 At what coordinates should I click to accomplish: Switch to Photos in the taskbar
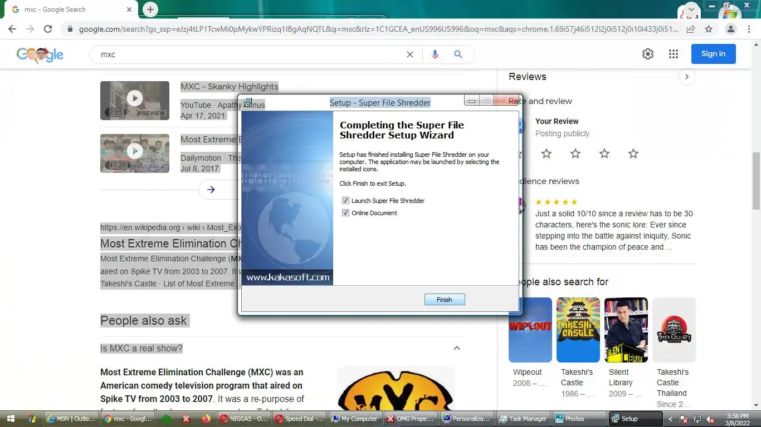tap(580, 419)
